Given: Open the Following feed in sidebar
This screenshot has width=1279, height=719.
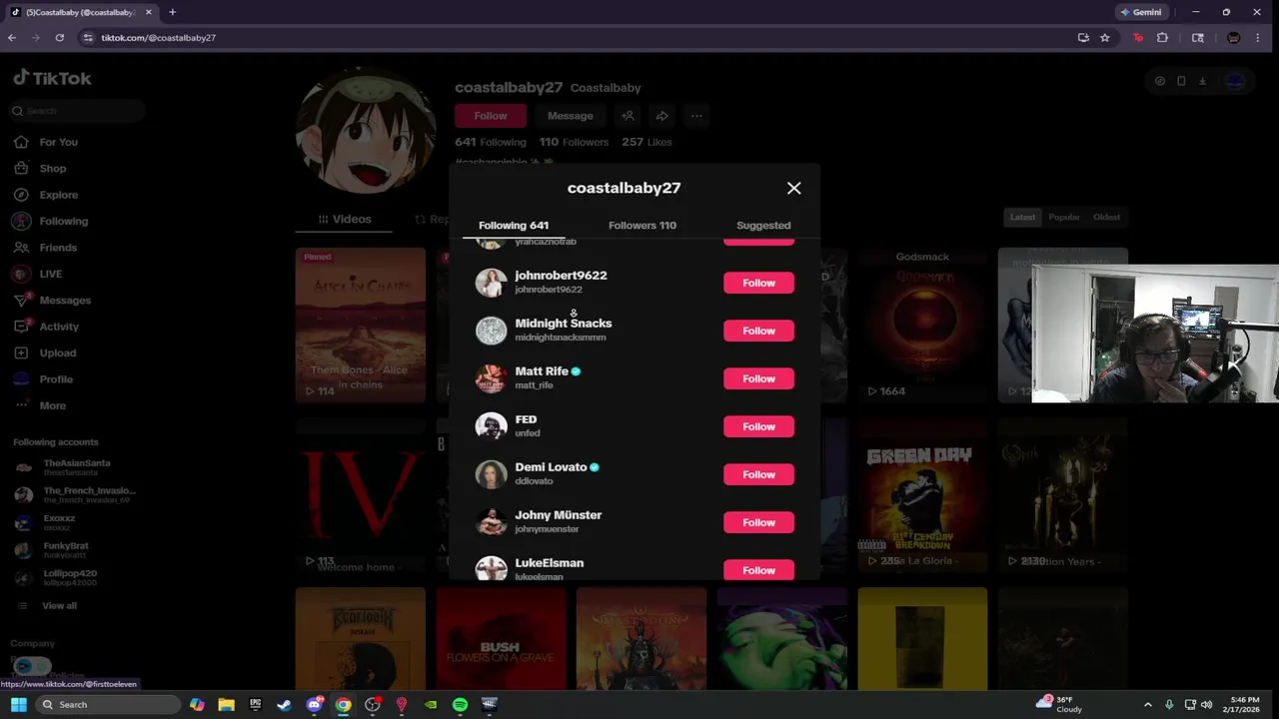Looking at the screenshot, I should coord(63,221).
